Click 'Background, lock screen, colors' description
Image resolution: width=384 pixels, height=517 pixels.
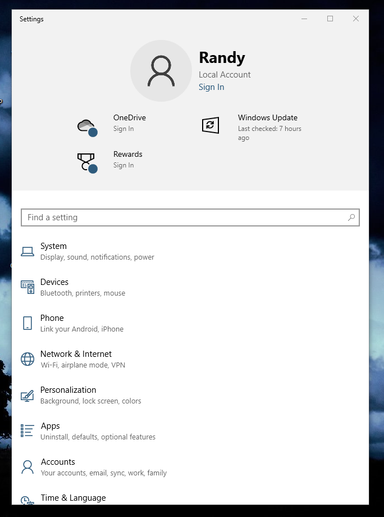point(91,401)
